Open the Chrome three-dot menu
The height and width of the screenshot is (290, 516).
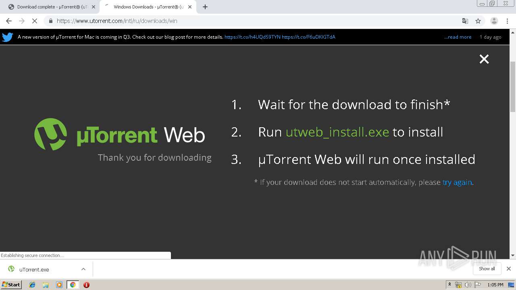(x=507, y=21)
